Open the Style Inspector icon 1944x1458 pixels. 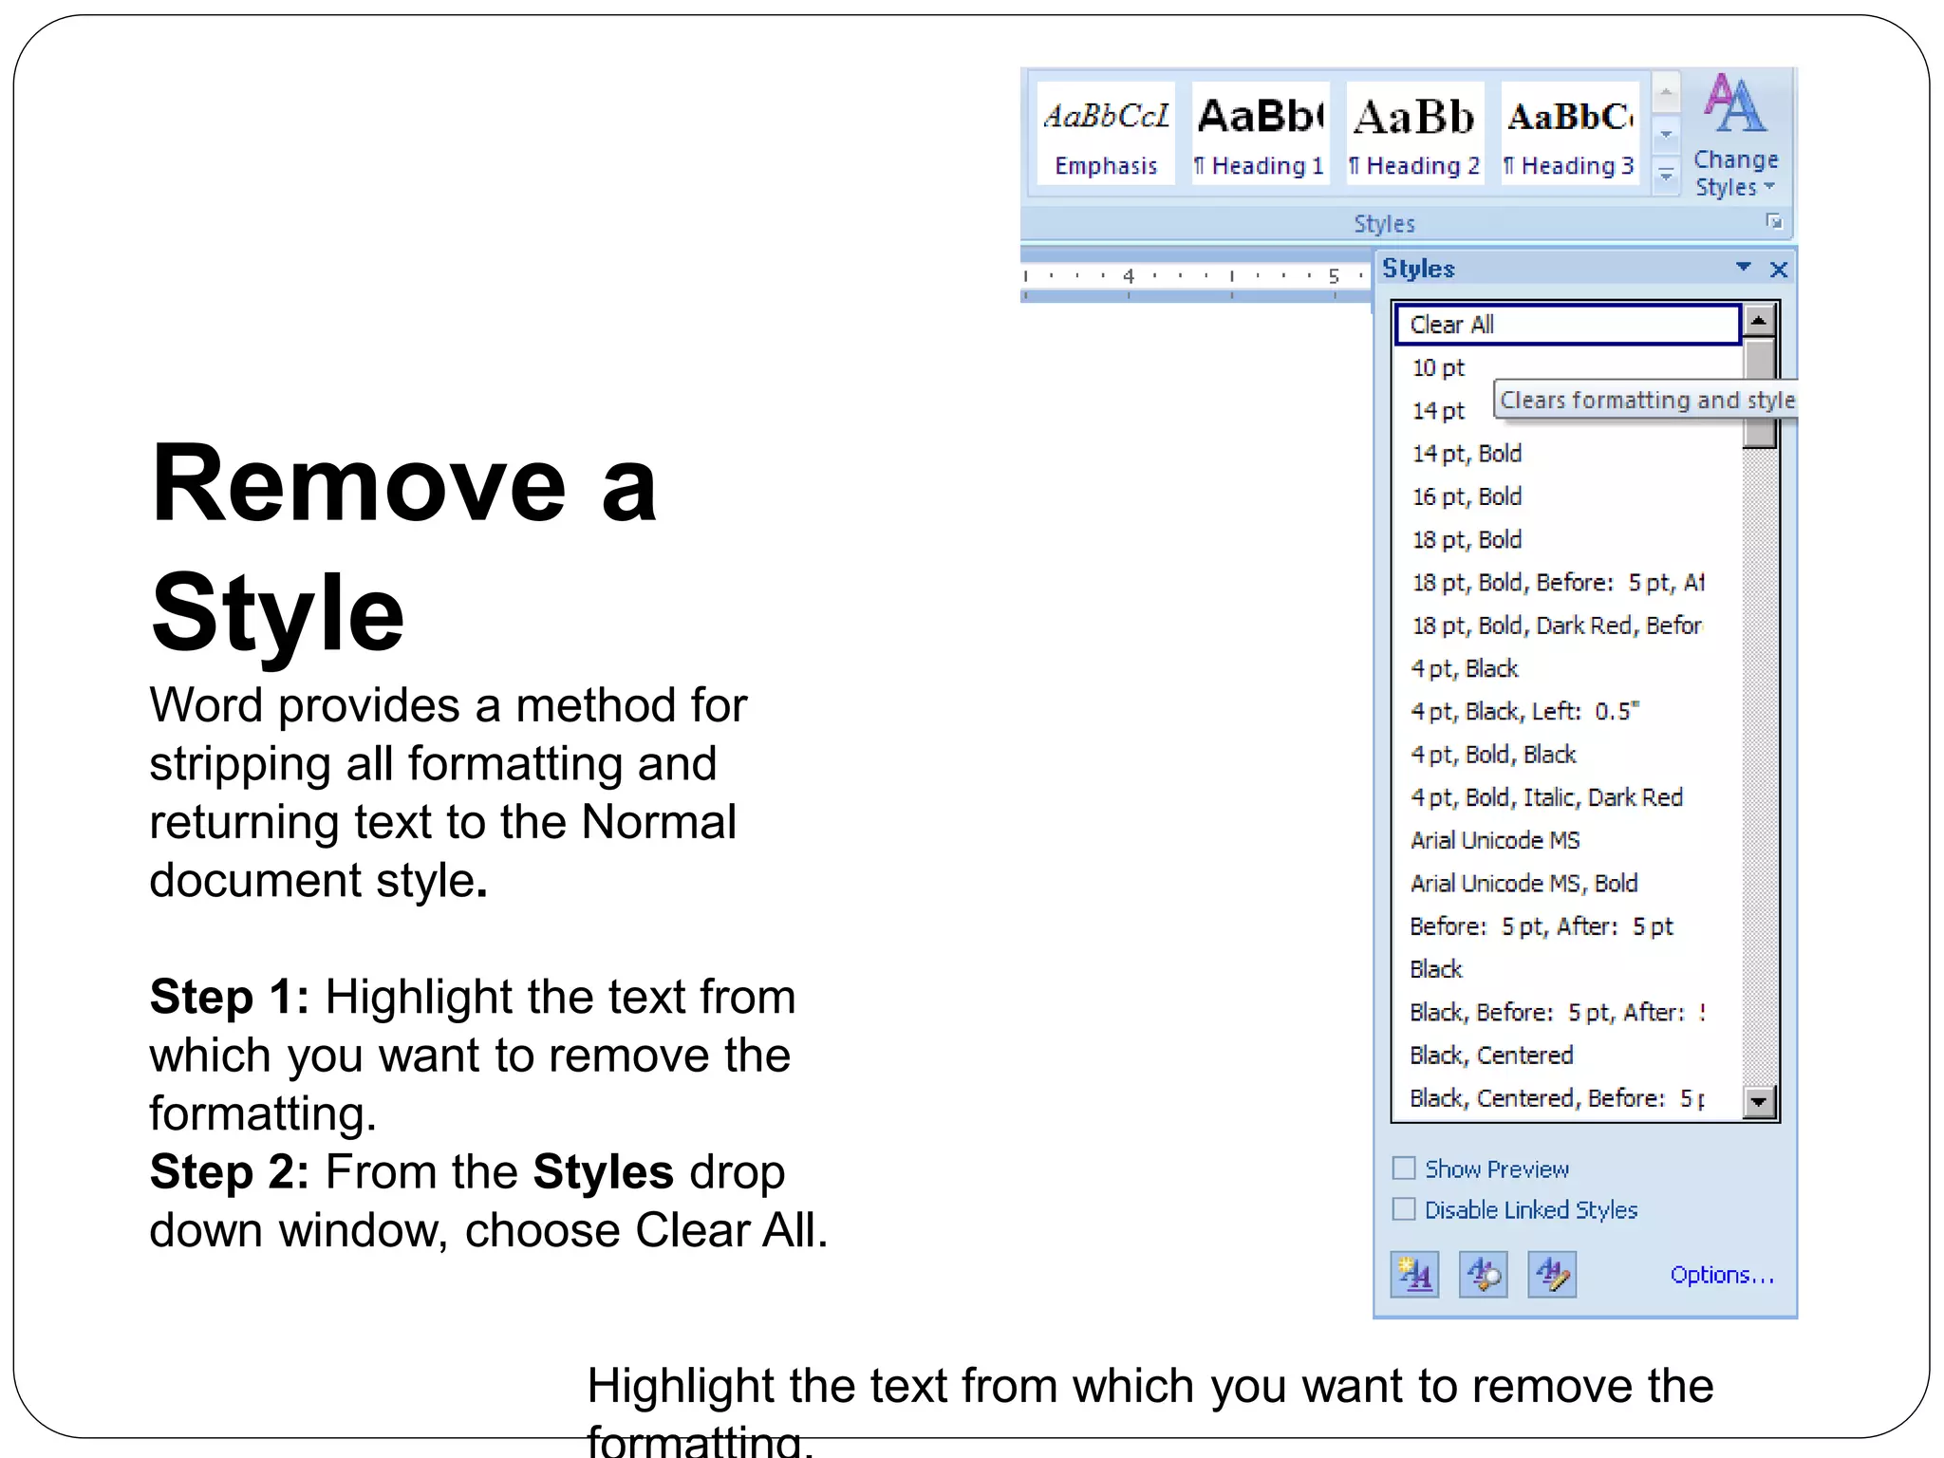point(1483,1274)
